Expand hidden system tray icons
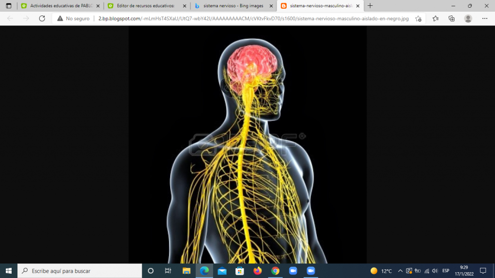 [400, 271]
